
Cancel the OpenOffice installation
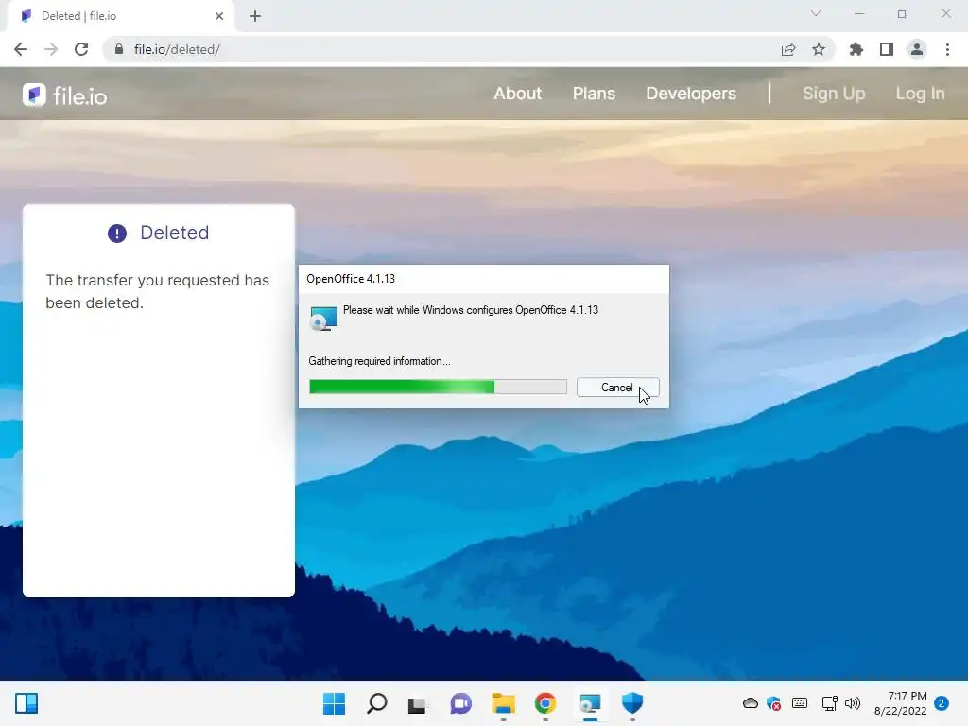(618, 388)
